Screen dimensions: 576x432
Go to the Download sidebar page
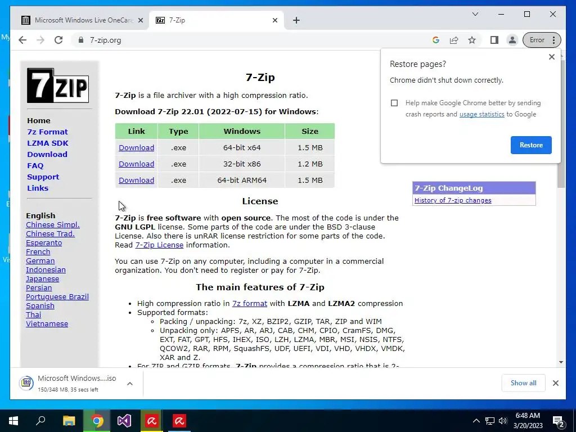click(x=47, y=154)
